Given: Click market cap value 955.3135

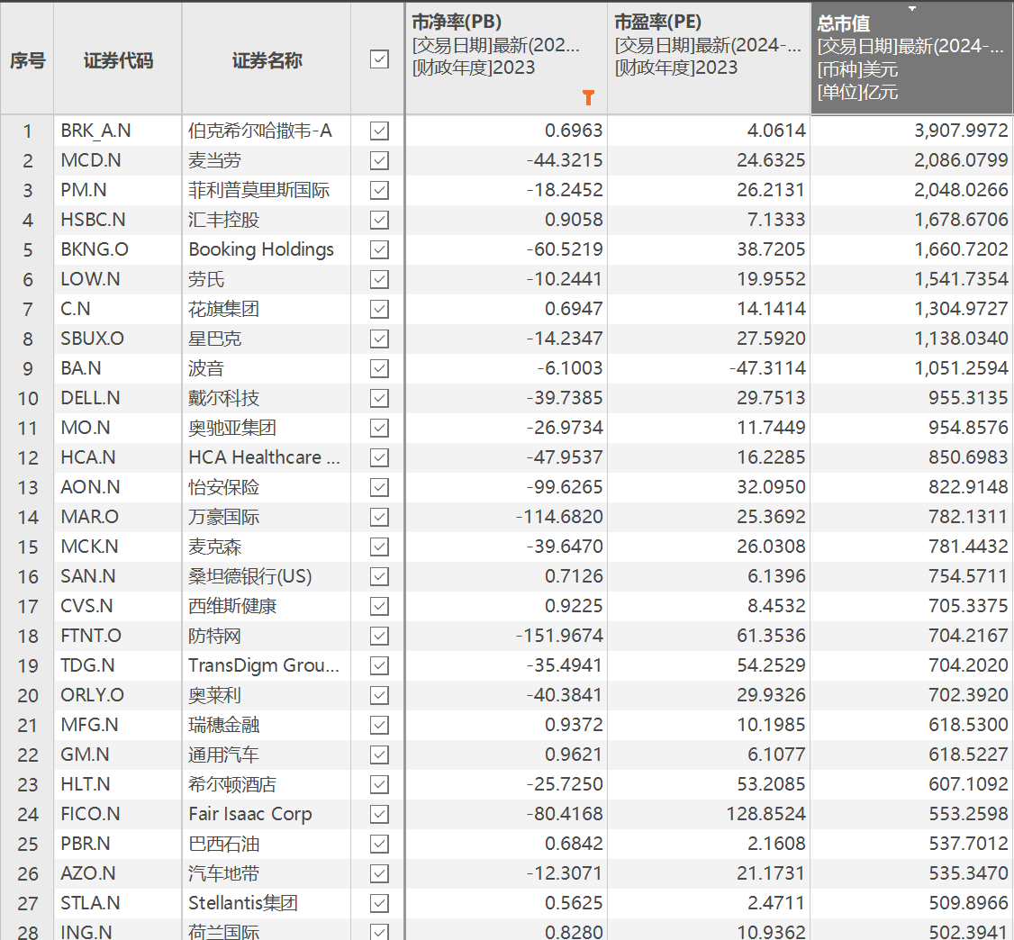Looking at the screenshot, I should click(x=968, y=398).
